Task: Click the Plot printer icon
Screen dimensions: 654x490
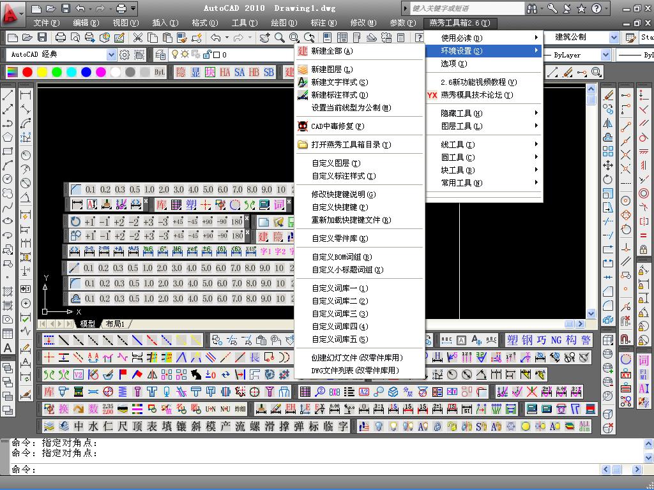Action: tap(61, 38)
